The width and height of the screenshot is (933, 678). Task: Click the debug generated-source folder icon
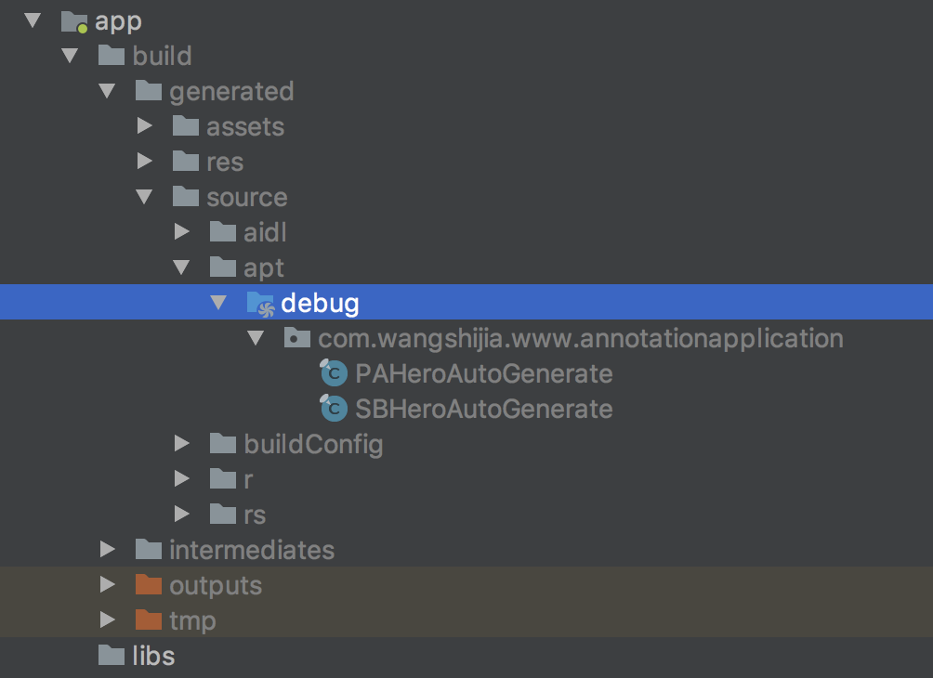260,303
